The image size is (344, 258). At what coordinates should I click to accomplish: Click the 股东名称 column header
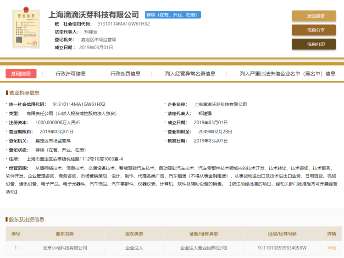click(x=65, y=234)
